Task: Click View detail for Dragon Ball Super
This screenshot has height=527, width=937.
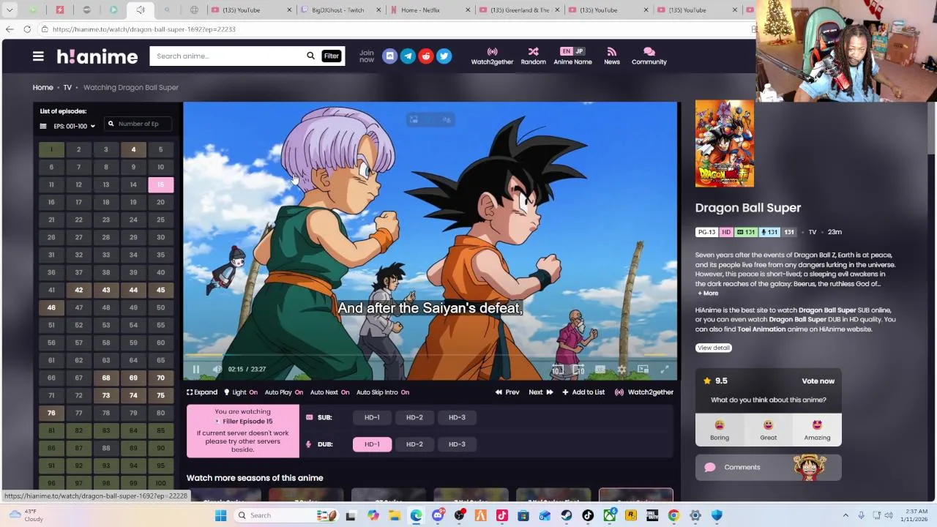Action: [713, 348]
